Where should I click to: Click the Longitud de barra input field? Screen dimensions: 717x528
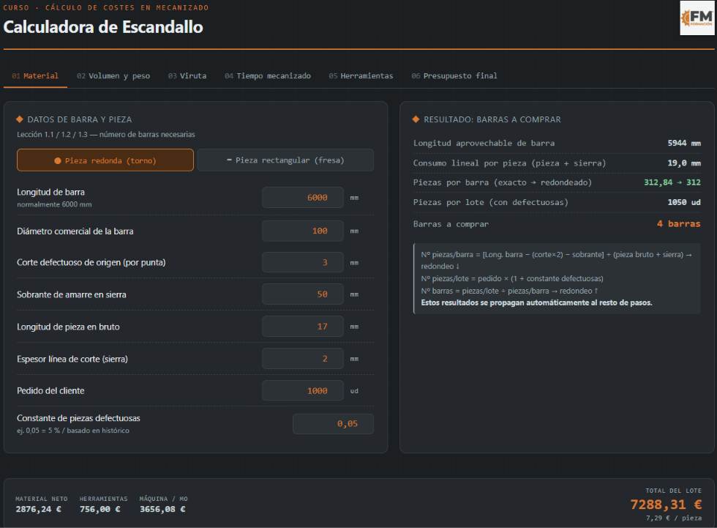coord(303,198)
